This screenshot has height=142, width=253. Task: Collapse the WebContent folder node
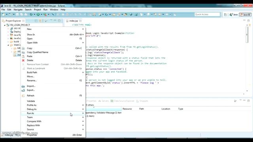[x=8, y=45]
